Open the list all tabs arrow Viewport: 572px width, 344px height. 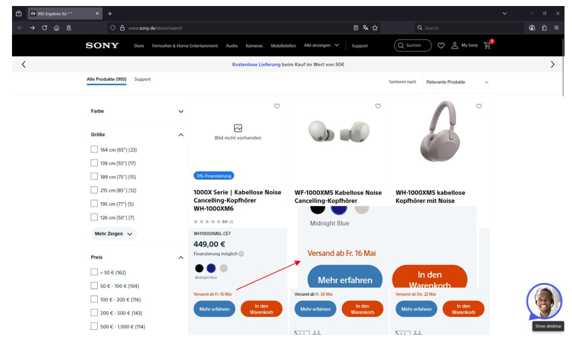[x=504, y=14]
